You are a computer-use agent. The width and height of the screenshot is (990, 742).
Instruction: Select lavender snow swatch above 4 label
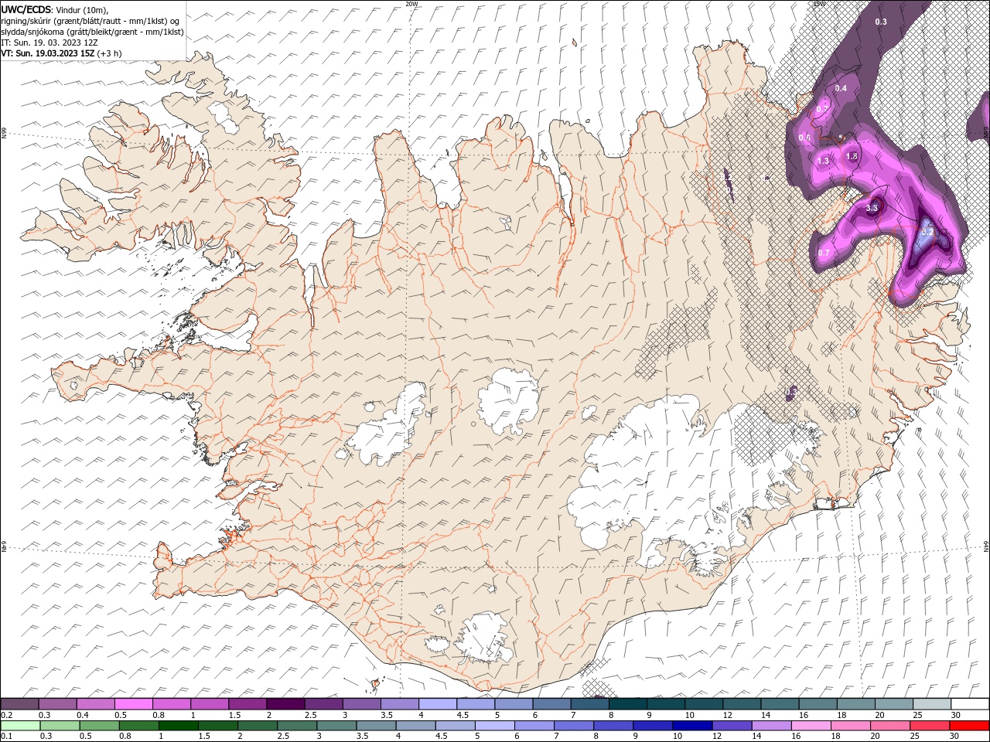tap(437, 704)
